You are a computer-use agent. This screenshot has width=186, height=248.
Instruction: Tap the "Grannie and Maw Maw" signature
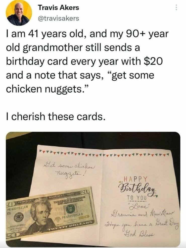142,214
